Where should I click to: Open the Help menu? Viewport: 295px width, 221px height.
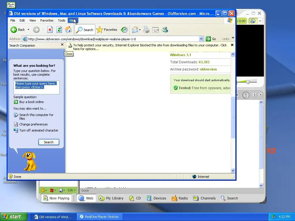click(x=73, y=20)
